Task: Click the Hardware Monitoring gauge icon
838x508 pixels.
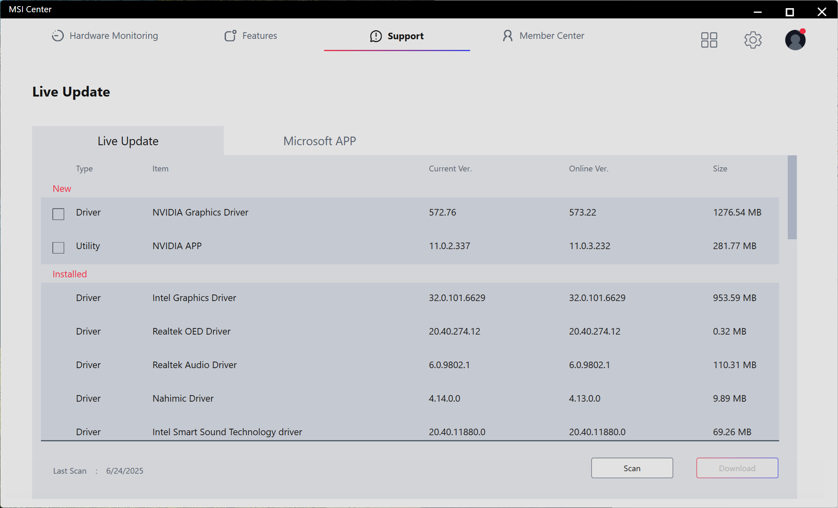Action: point(58,36)
